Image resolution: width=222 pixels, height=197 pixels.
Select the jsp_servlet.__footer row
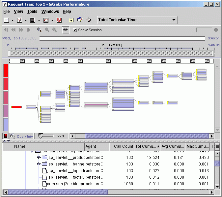[x=66, y=177]
